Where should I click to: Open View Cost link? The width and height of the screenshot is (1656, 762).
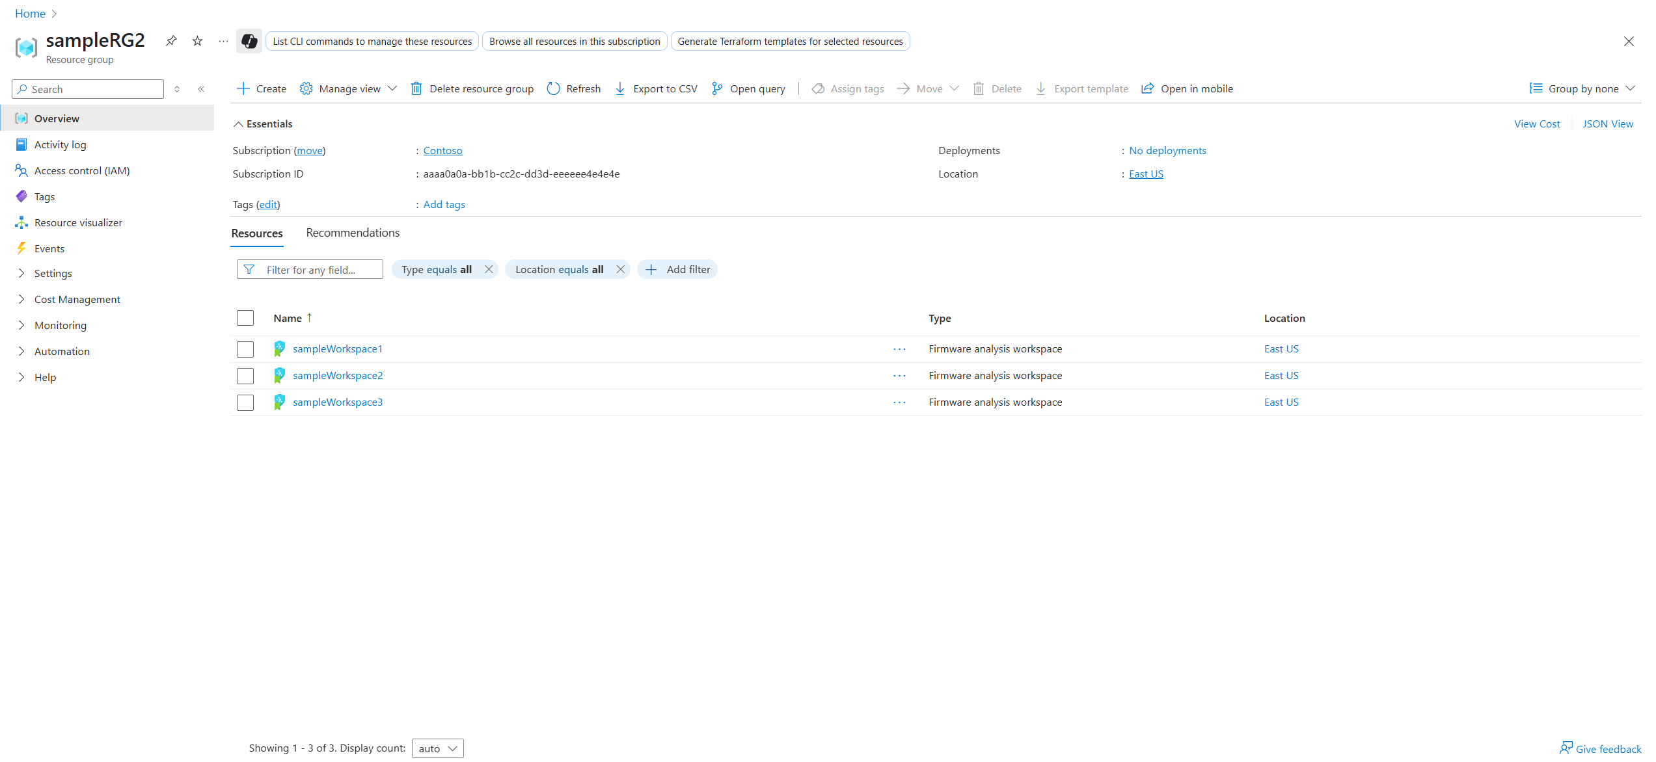pyautogui.click(x=1536, y=124)
